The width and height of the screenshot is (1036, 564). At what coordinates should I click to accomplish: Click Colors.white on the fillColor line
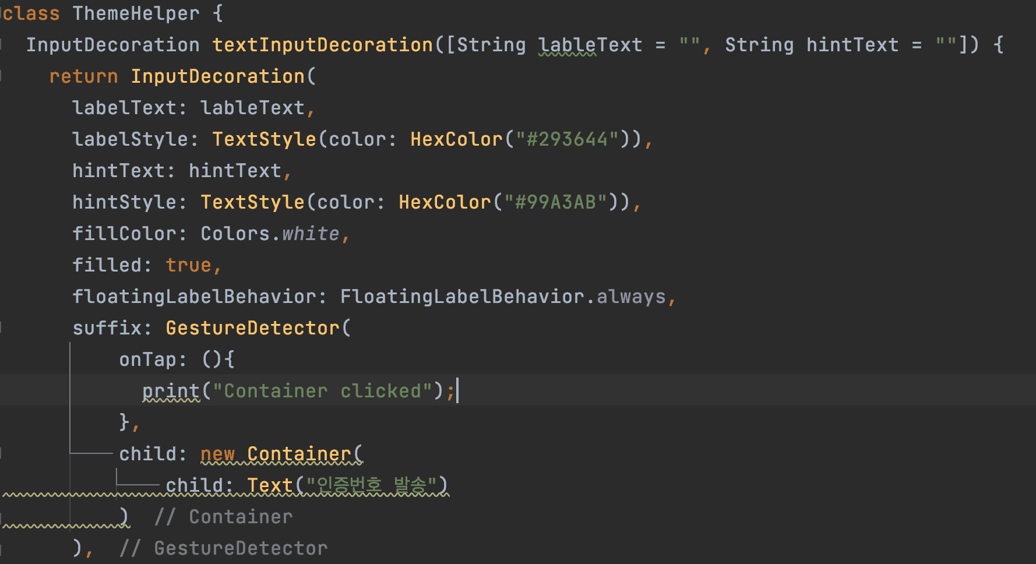coord(270,234)
